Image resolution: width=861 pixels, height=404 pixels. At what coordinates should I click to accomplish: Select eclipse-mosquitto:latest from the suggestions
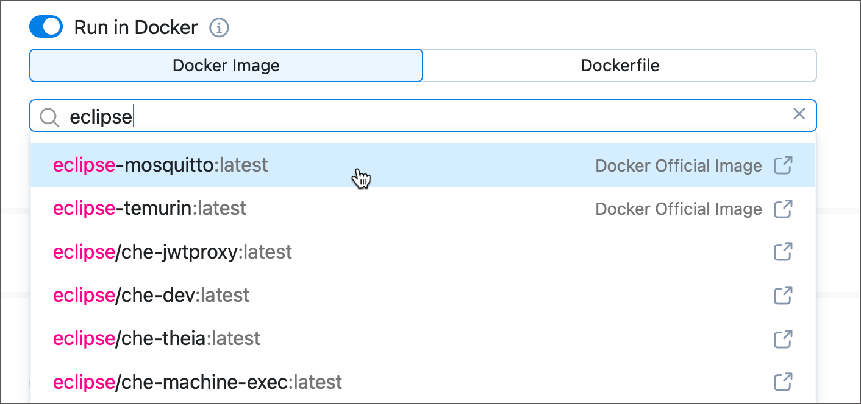coord(160,165)
